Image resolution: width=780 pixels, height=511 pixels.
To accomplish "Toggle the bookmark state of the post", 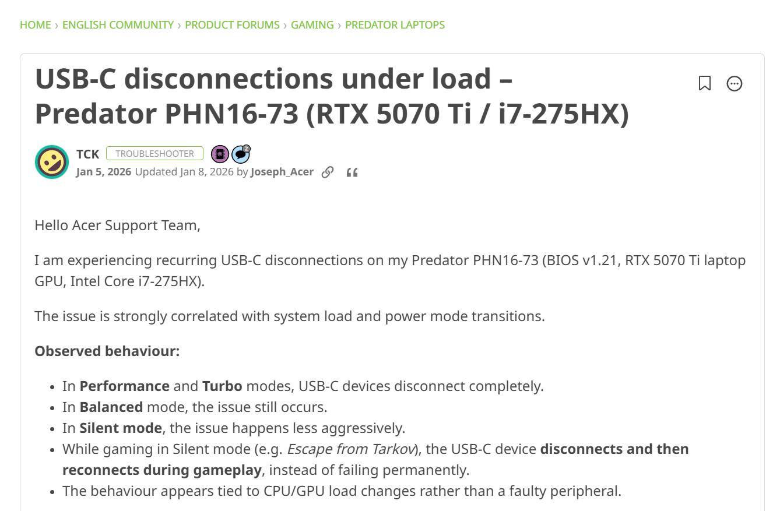I will (704, 83).
